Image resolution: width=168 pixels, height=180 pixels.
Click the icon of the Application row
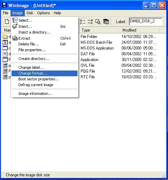(x=5, y=59)
